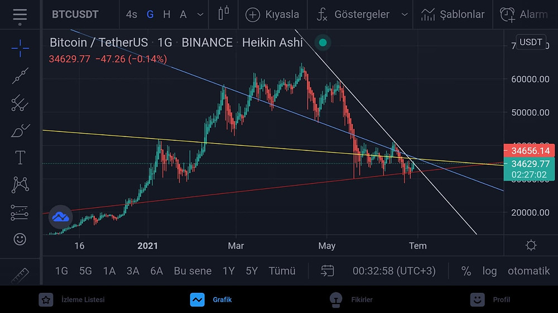
Task: Set range to 1A
Action: (x=109, y=271)
